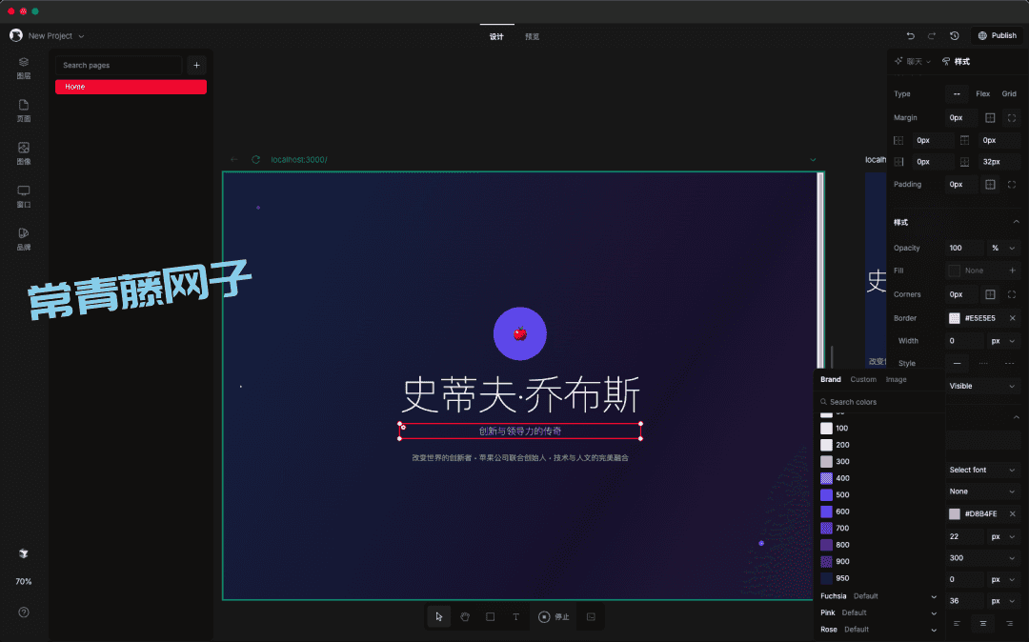Choose uniform margin box toggle
Image resolution: width=1029 pixels, height=642 pixels.
pos(990,118)
